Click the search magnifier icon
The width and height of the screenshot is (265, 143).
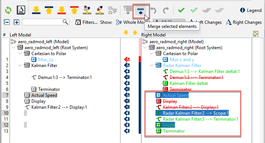click(x=65, y=22)
